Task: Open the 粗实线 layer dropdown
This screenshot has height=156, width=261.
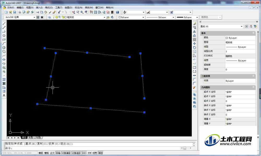Action: click(x=104, y=17)
